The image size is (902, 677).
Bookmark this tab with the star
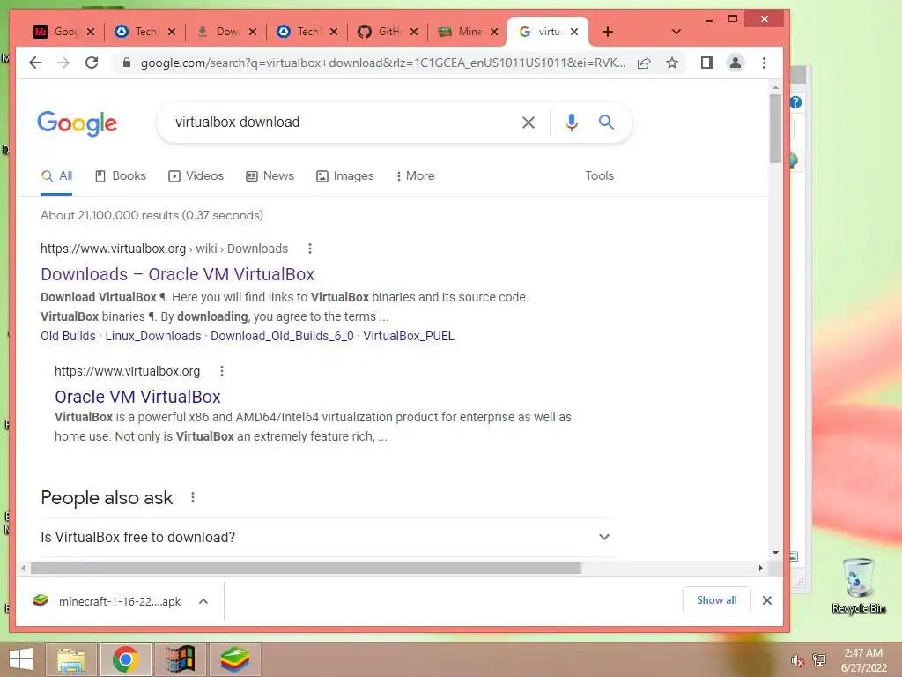tap(672, 63)
